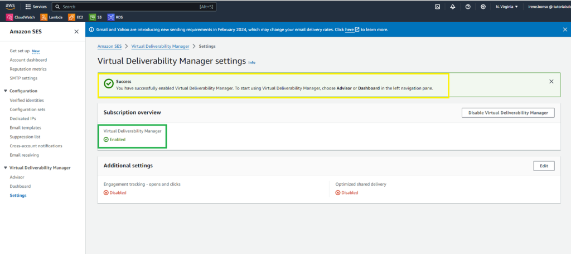This screenshot has height=254, width=571.
Task: Click the S3 shortcut icon
Action: point(92,17)
